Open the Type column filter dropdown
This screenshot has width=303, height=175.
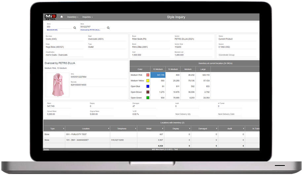(x=63, y=129)
